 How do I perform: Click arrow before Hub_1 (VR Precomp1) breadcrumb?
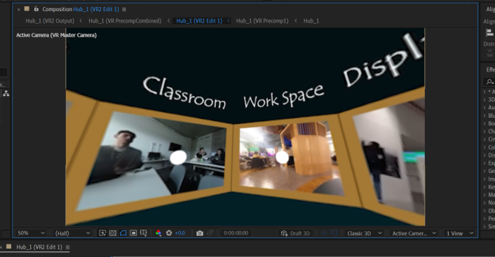229,21
